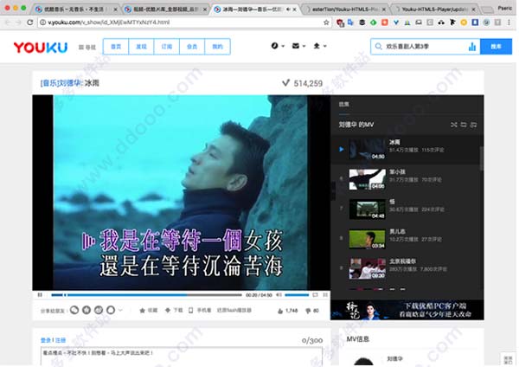The image size is (519, 367).
Task: Open Chrome three-dot menu
Action: [509, 23]
